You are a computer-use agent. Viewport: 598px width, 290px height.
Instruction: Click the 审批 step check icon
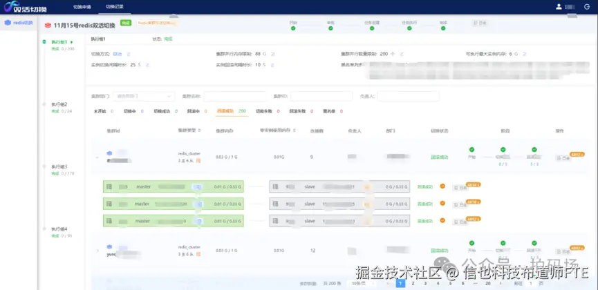tap(330, 28)
